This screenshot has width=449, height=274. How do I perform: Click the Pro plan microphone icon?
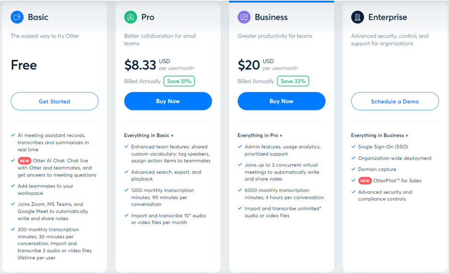(131, 17)
